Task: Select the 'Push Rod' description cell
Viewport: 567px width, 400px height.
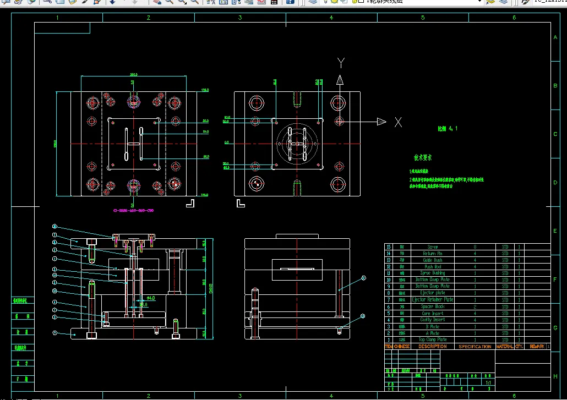Action: (433, 267)
